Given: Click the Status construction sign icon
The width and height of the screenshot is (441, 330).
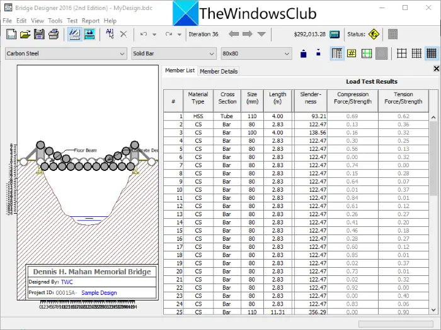Looking at the screenshot, I should tap(374, 34).
